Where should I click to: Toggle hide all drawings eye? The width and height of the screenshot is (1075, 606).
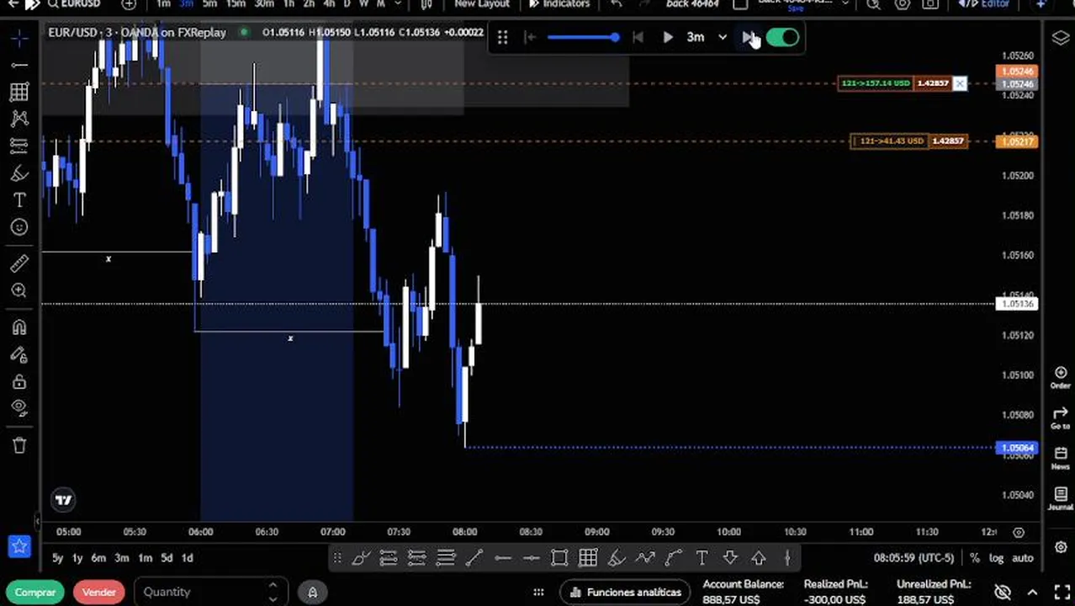(x=19, y=408)
